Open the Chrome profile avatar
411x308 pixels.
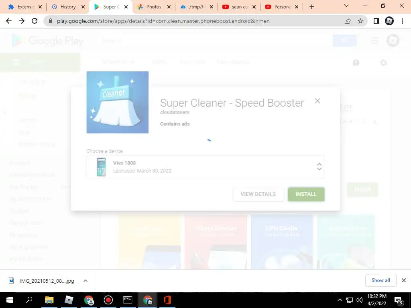click(x=389, y=21)
